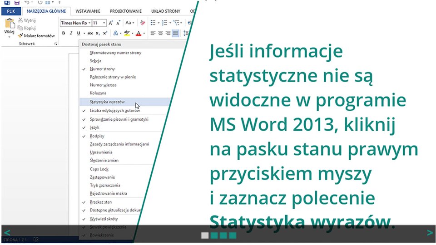
Task: Select the last slide indicator square
Action: tap(233, 235)
